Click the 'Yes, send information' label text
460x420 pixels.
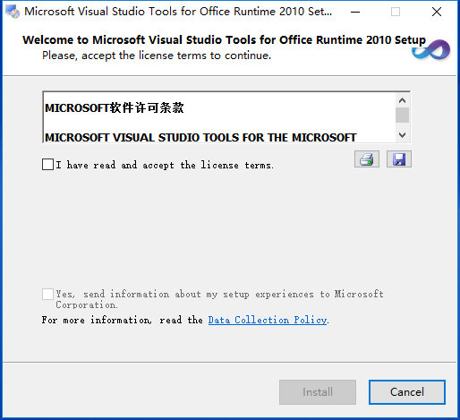coord(219,299)
